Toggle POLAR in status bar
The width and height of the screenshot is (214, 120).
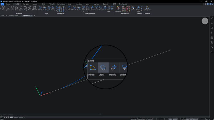(166, 119)
